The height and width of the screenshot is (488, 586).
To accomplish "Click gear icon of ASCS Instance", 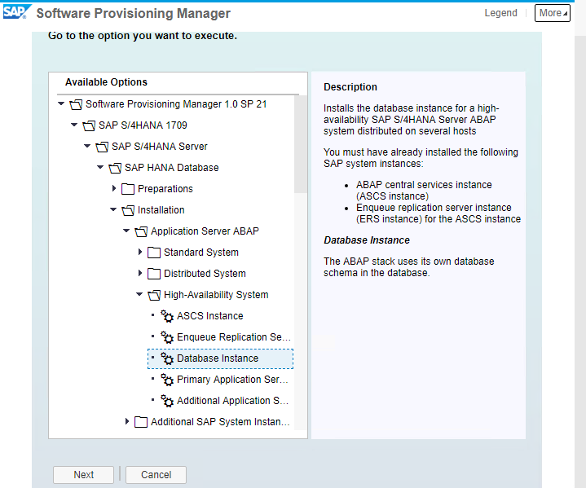I will [x=167, y=316].
